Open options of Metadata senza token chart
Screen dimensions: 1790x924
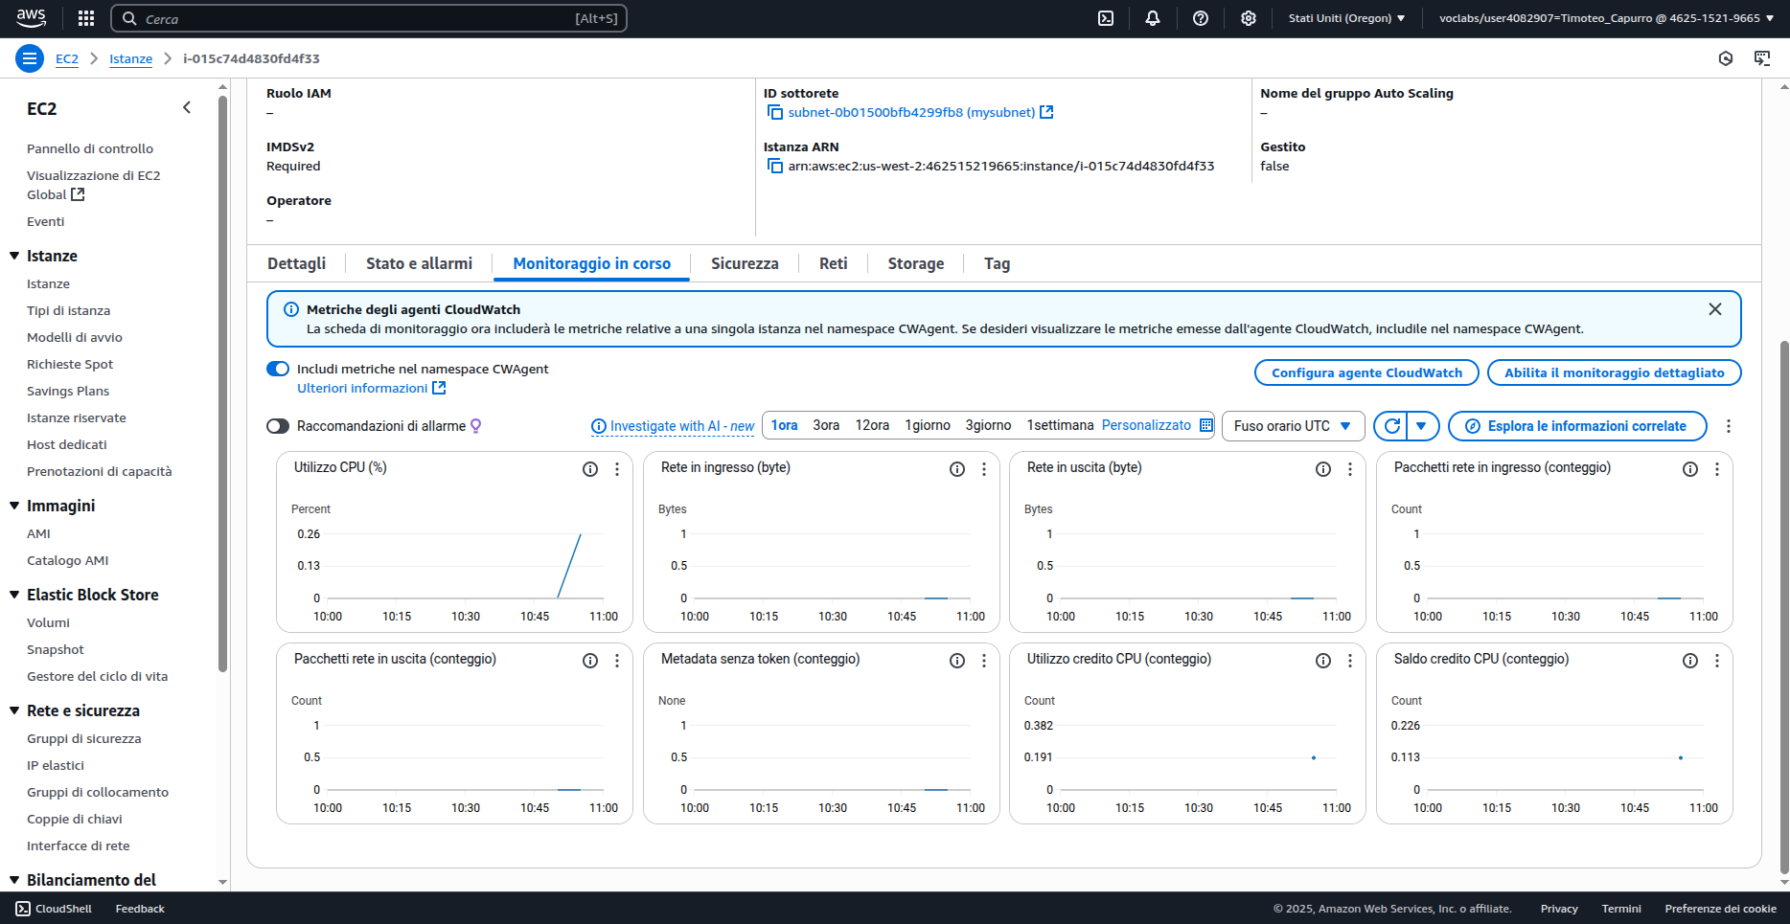(x=984, y=661)
